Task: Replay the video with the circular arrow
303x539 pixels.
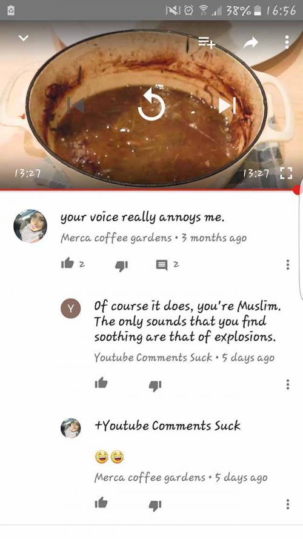Action: pos(151,104)
